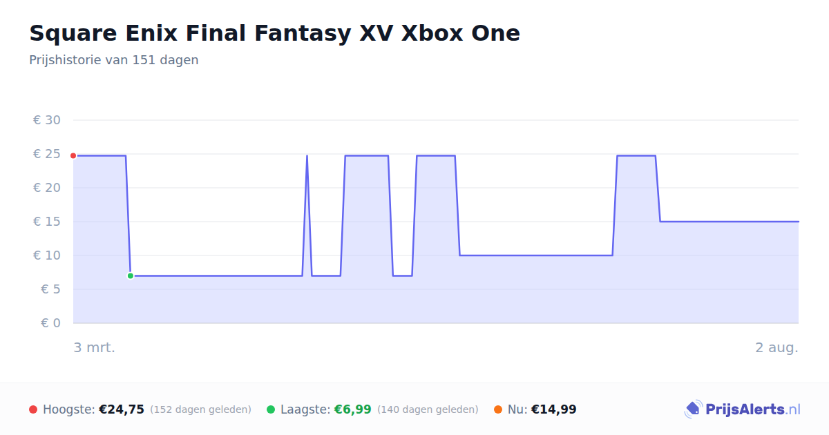Click the €14,99 current price value
This screenshot has width=829, height=435.
click(x=554, y=409)
